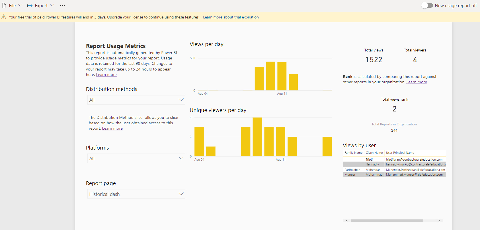Click the file page icon
Screen dimensions: 480x230
pyautogui.click(x=4, y=5)
